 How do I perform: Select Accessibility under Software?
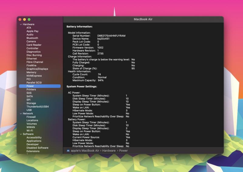[34, 137]
